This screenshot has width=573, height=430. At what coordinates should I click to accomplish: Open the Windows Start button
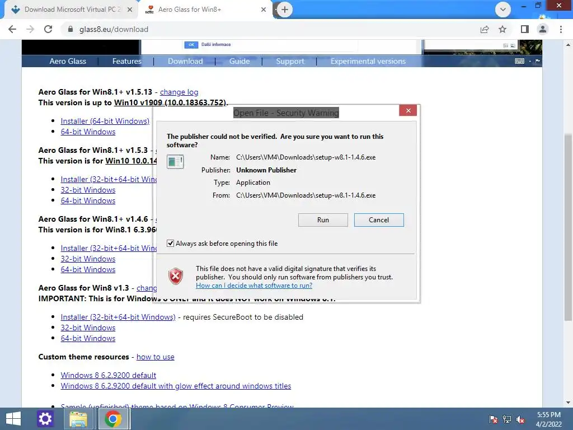[13, 419]
